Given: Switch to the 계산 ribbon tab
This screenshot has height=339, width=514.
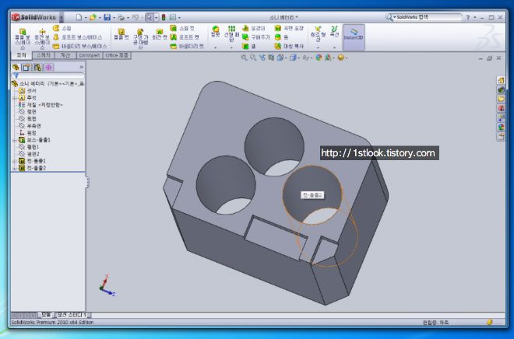Looking at the screenshot, I should [65, 55].
